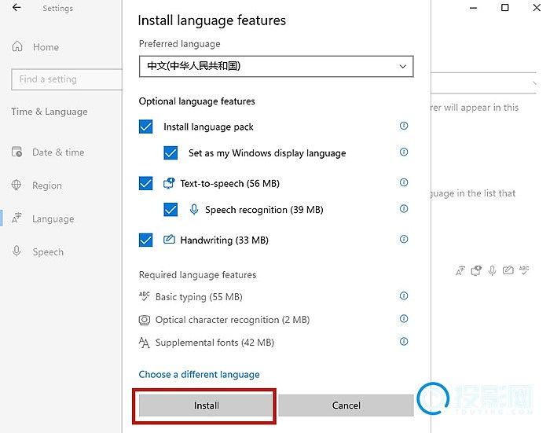Viewport: 550px width, 433px height.
Task: Toggle the Handwriting checkbox
Action: (x=146, y=240)
